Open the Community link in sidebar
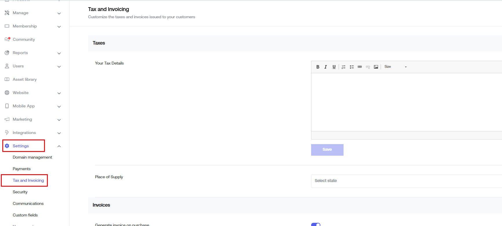This screenshot has height=226, width=502. (x=24, y=39)
